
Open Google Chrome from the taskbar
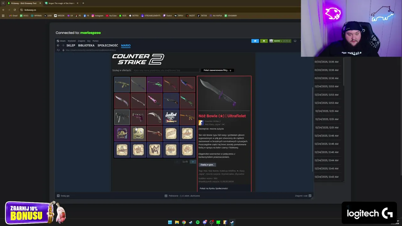(184, 222)
